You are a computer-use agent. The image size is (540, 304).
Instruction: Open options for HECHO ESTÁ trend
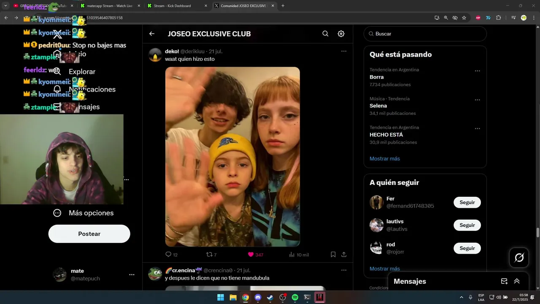pyautogui.click(x=478, y=129)
